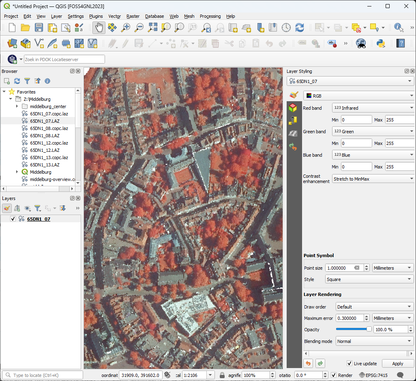
Task: Open the Red band Infrared dropdown
Action: (x=373, y=108)
